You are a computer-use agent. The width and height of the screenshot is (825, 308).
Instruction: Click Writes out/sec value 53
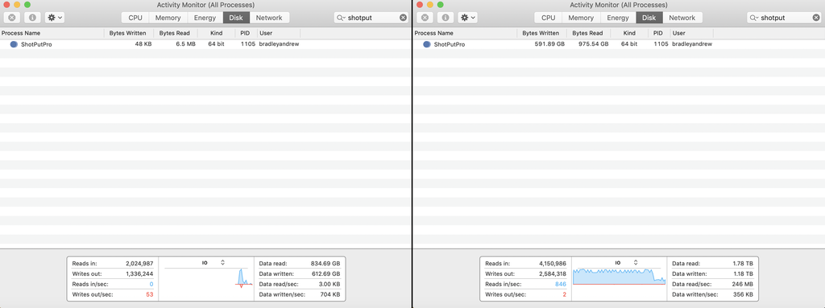(x=149, y=294)
